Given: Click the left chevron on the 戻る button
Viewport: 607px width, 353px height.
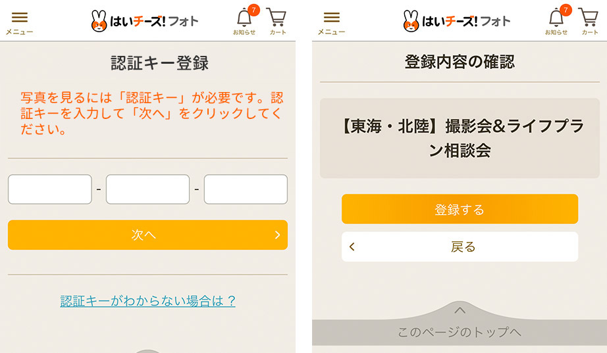Looking at the screenshot, I should (x=352, y=247).
